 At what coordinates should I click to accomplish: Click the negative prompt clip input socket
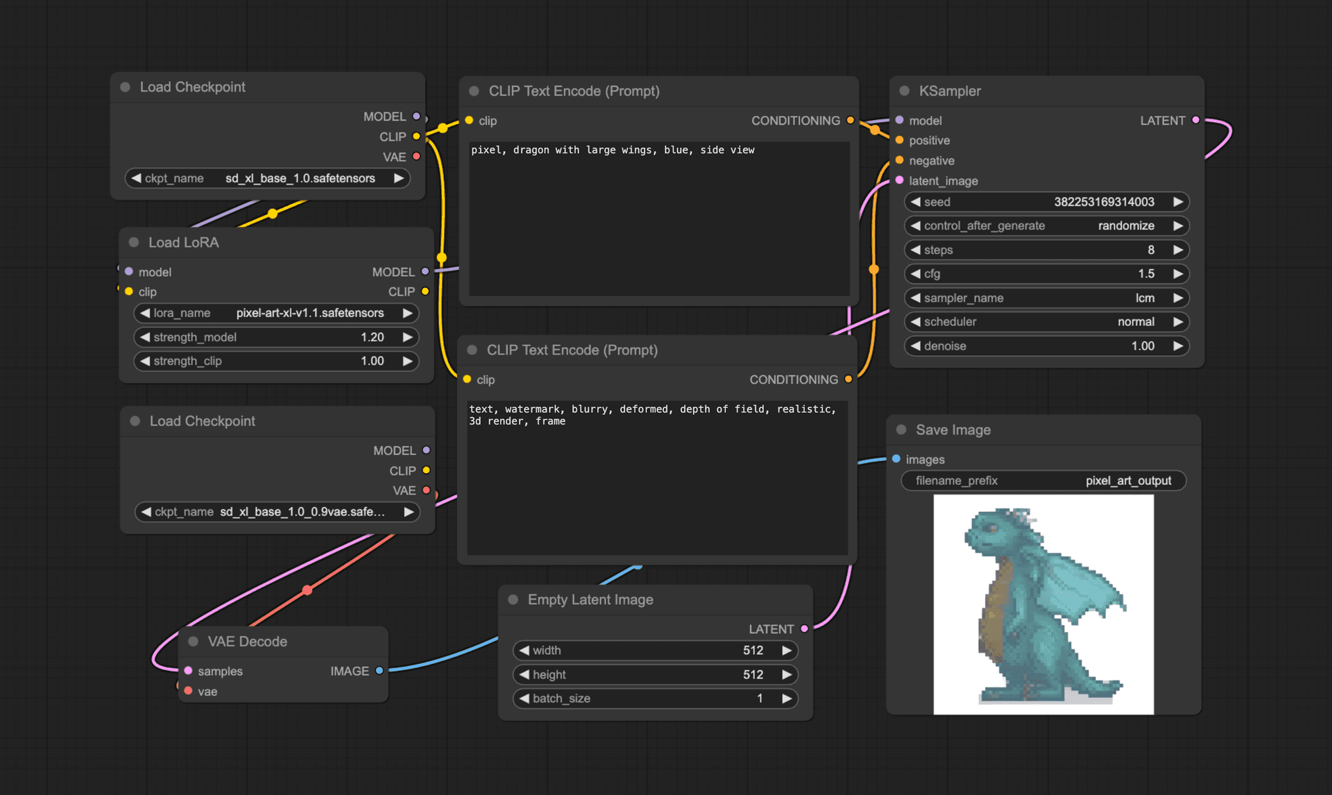click(x=467, y=379)
